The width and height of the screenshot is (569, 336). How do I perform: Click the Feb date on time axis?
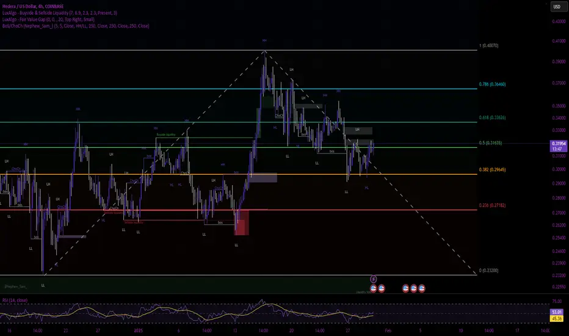[x=388, y=331]
